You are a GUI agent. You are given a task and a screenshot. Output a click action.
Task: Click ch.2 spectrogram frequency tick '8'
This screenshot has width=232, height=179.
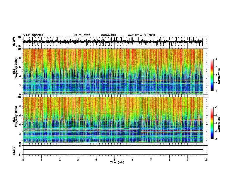click(21, 106)
